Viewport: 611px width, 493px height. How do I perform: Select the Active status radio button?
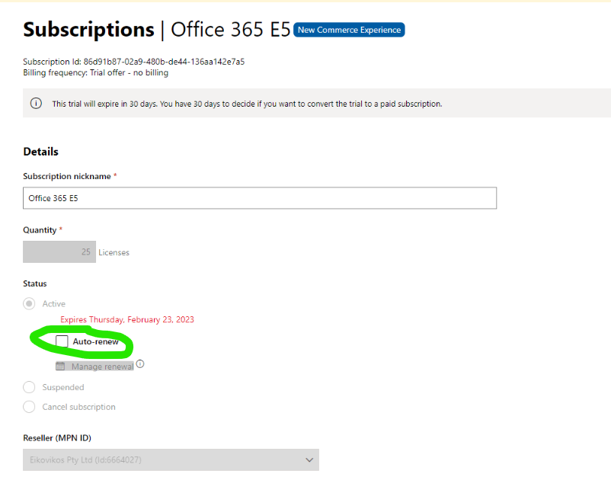29,303
